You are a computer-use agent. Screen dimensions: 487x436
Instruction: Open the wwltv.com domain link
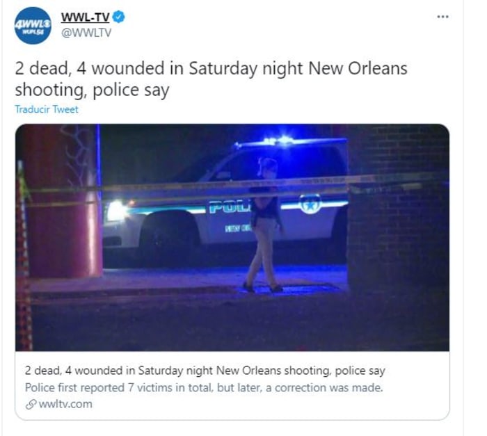coord(65,404)
